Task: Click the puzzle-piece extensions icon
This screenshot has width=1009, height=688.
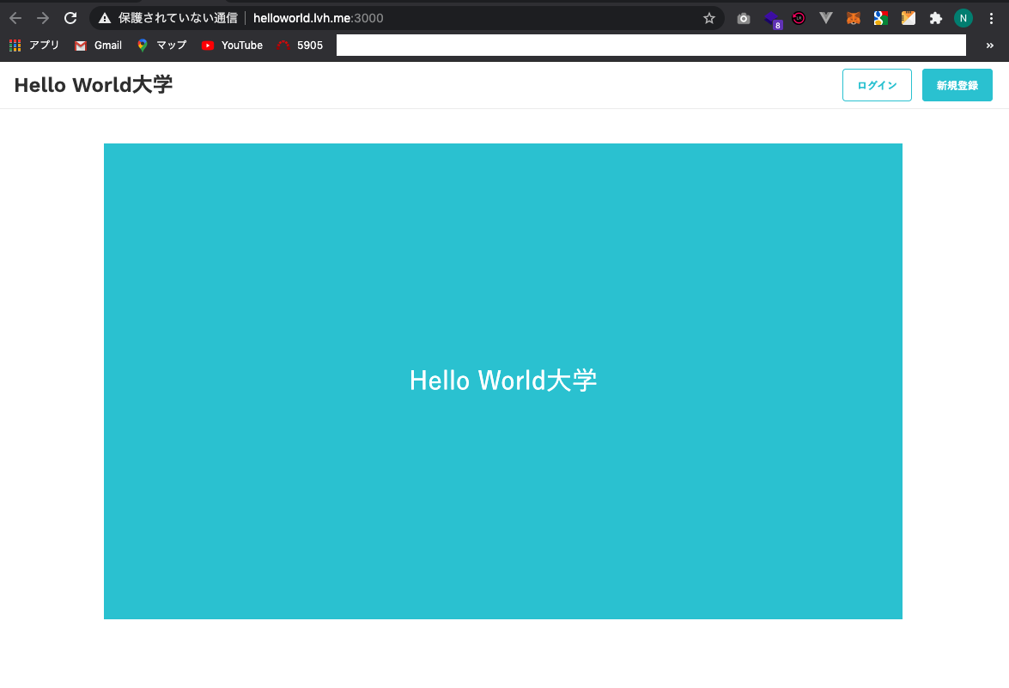Action: pyautogui.click(x=935, y=17)
